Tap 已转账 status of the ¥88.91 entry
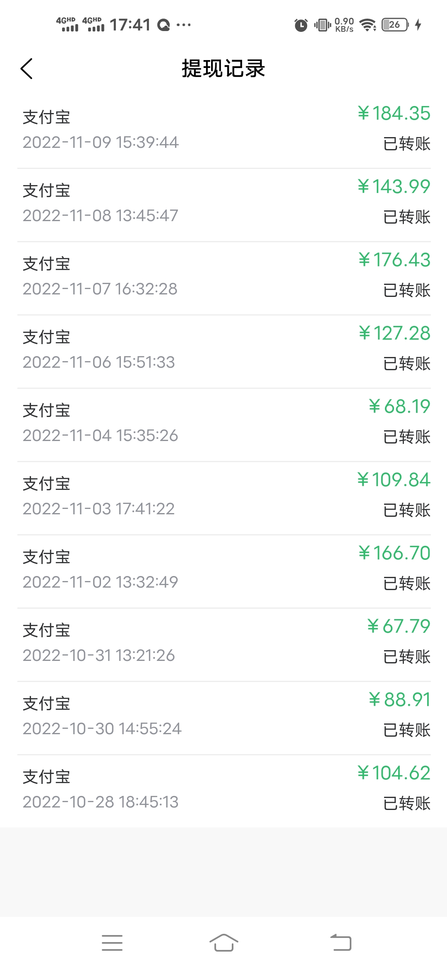The height and width of the screenshot is (969, 447). point(407,730)
